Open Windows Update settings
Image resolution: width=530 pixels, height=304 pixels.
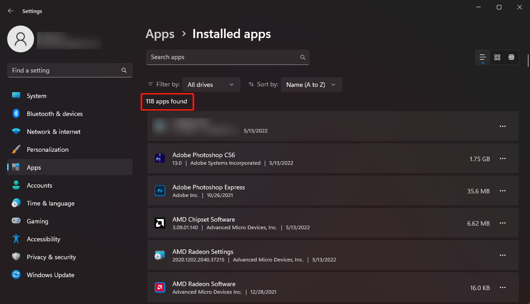(16, 274)
